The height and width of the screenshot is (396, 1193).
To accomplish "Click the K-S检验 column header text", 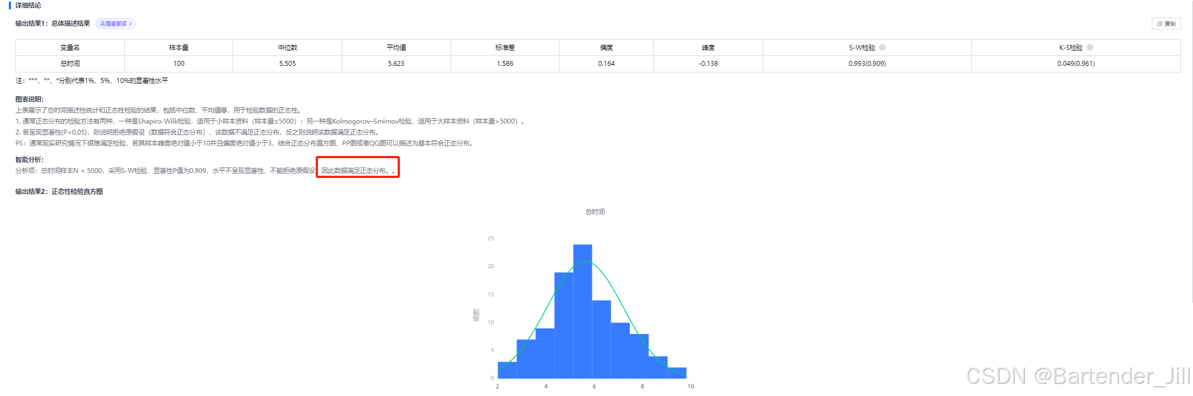I will (x=1070, y=48).
